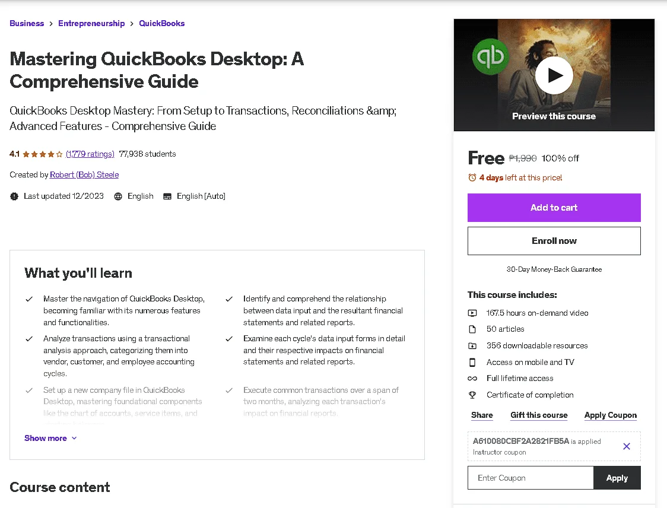Click Gift this course
This screenshot has width=667, height=508.
point(539,415)
